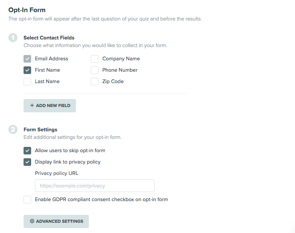Check the Company Name field box
The height and width of the screenshot is (233, 295).
click(95, 59)
